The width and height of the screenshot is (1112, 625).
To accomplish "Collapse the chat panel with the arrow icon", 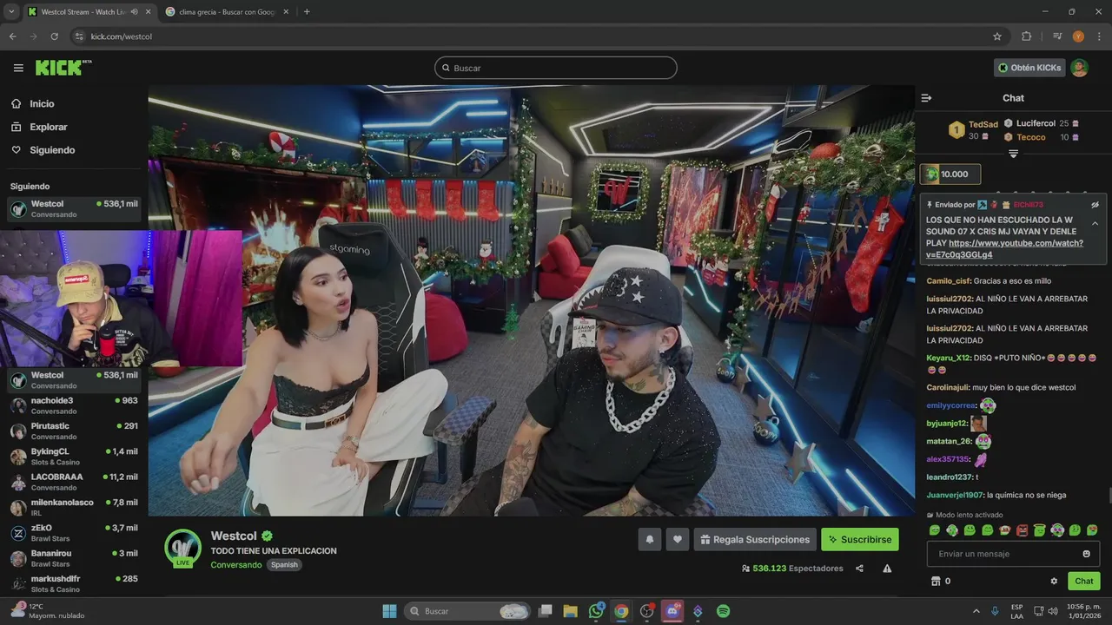I will pos(926,98).
